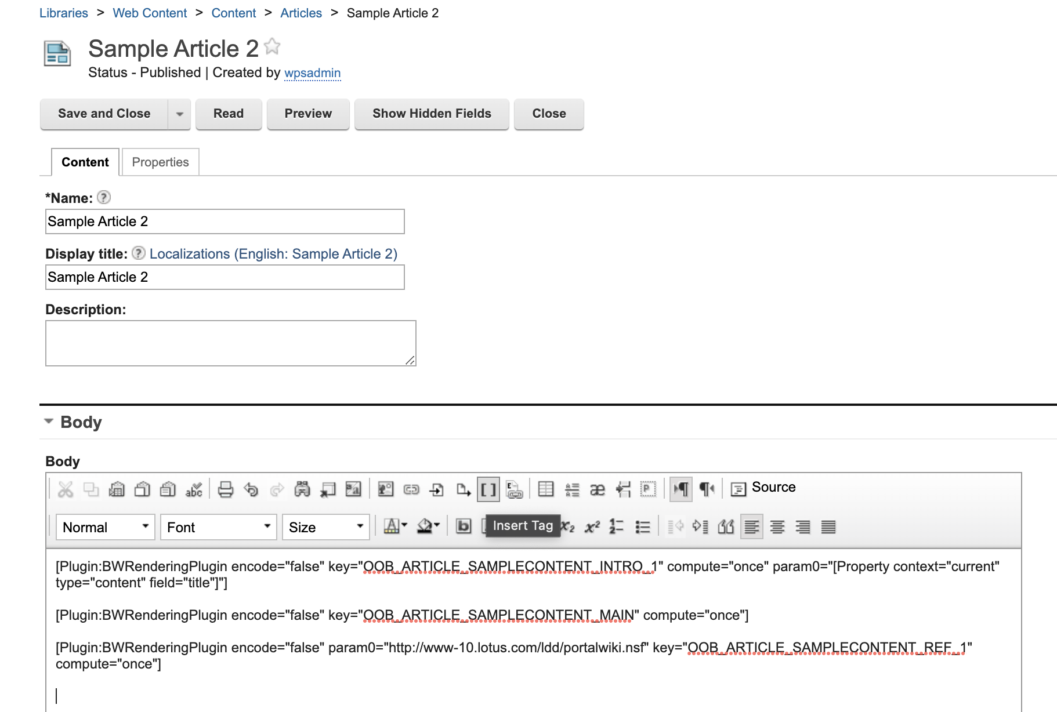The image size is (1057, 712).
Task: Apply superscript formatting
Action: click(591, 527)
